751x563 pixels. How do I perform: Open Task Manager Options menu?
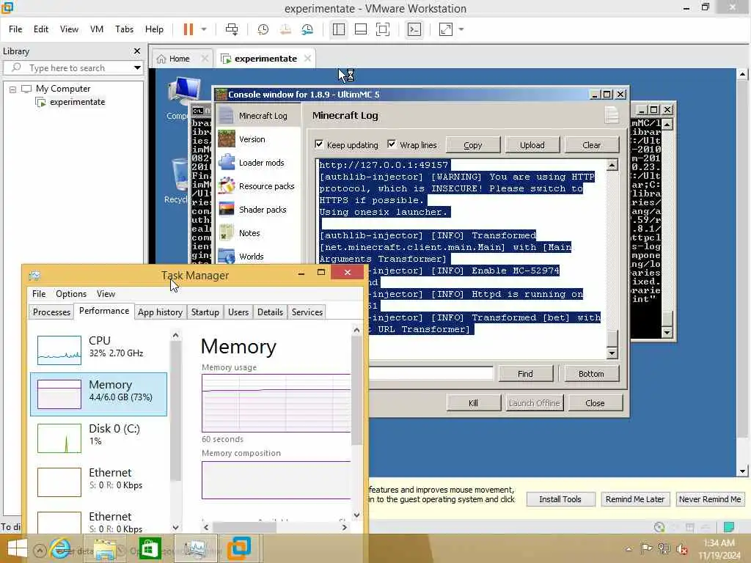tap(71, 294)
